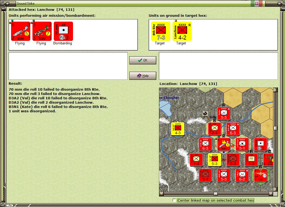
Task: Click the yellow 1st Inf 5-3 map unit
Action: pos(214,160)
